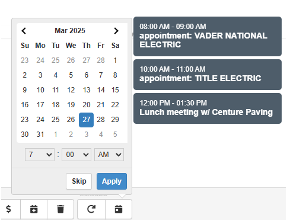Click the Apply button
Viewport: 287px width, 221px height.
(111, 181)
